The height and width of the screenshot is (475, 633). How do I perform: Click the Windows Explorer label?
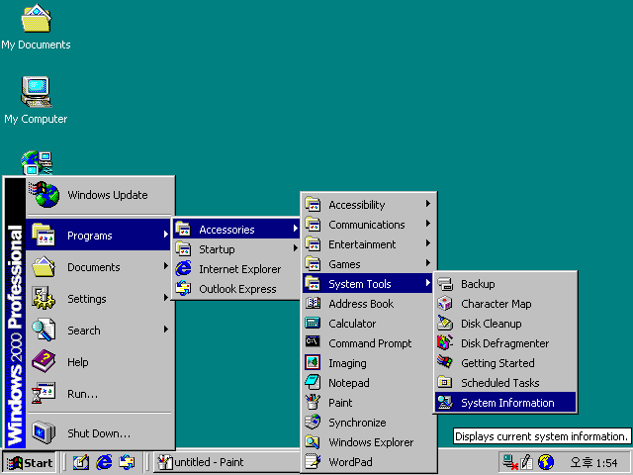(x=371, y=442)
